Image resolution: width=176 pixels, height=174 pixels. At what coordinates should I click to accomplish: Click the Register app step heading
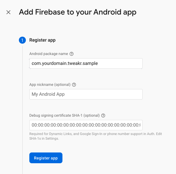(x=42, y=40)
